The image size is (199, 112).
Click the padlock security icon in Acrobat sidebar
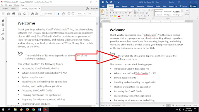pyautogui.click(x=3, y=20)
